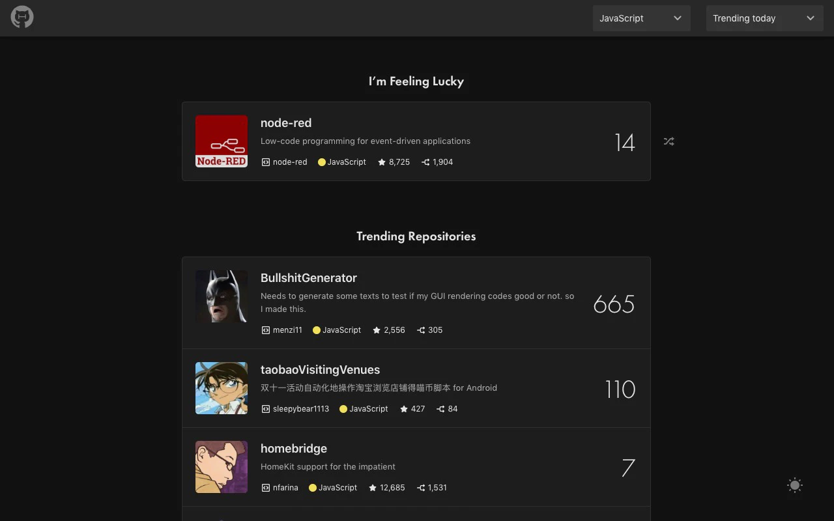Viewport: 834px width, 521px height.
Task: Click the repo icon next to nfarina
Action: [265, 487]
